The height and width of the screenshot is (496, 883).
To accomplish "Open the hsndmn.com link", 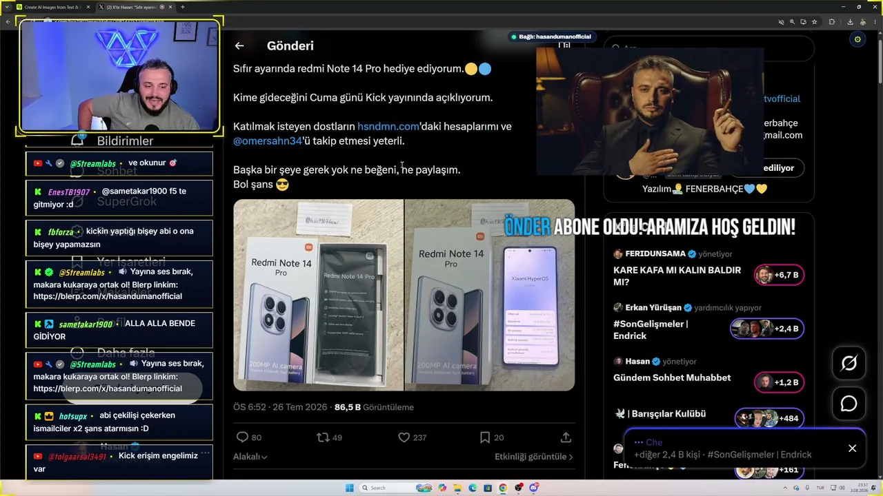I will pyautogui.click(x=388, y=127).
